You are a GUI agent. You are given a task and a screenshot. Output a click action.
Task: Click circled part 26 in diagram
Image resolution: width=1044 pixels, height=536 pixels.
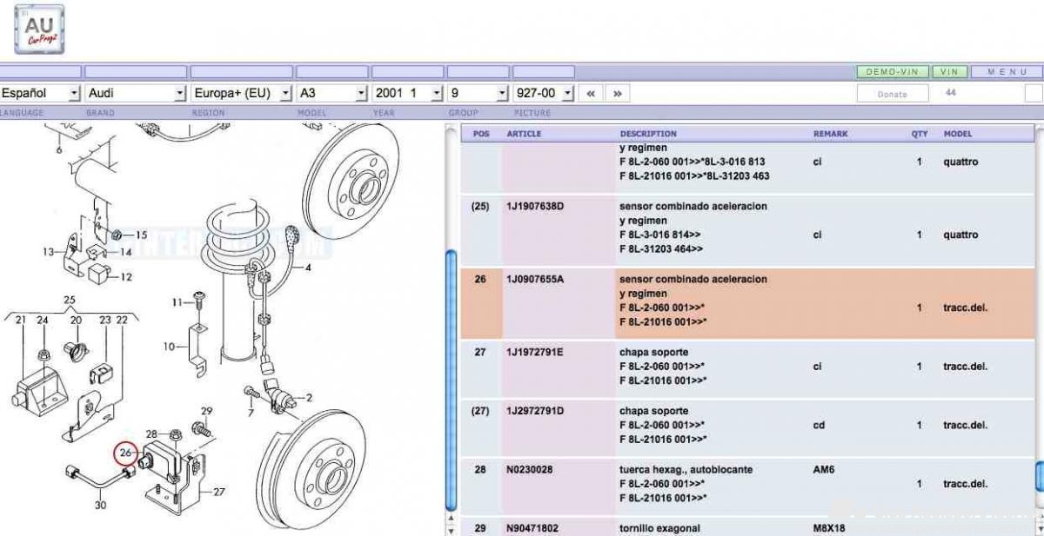point(126,453)
